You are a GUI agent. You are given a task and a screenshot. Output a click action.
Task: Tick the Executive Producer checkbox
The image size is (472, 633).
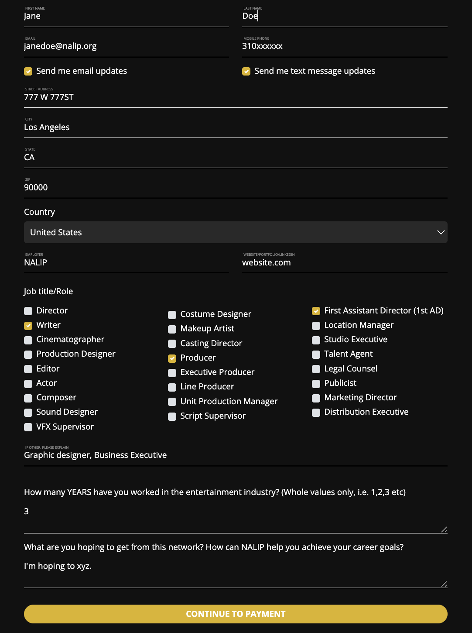click(x=172, y=372)
